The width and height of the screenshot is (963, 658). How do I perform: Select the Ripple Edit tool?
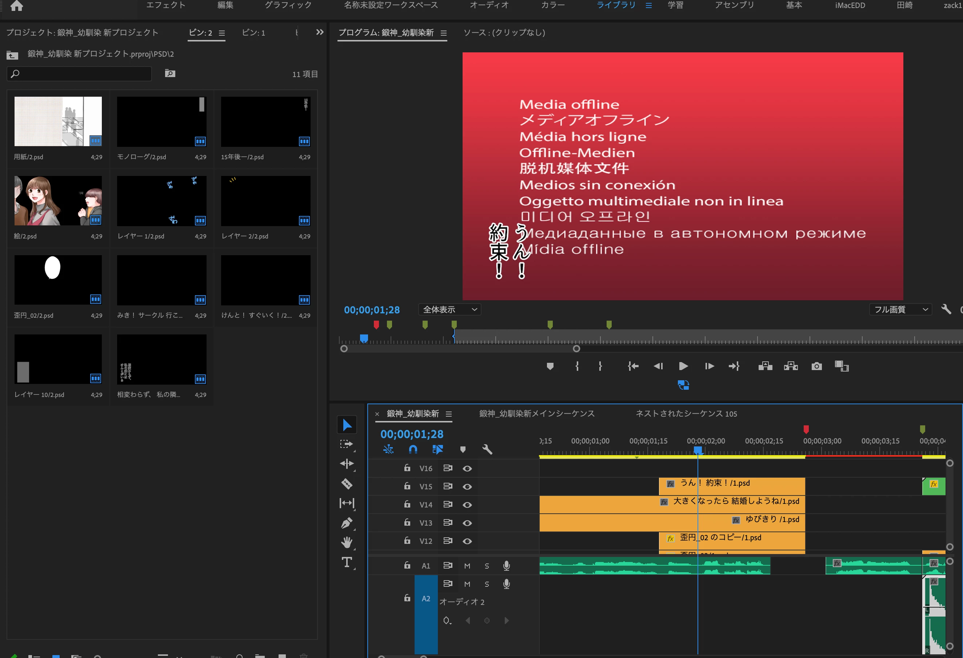347,464
